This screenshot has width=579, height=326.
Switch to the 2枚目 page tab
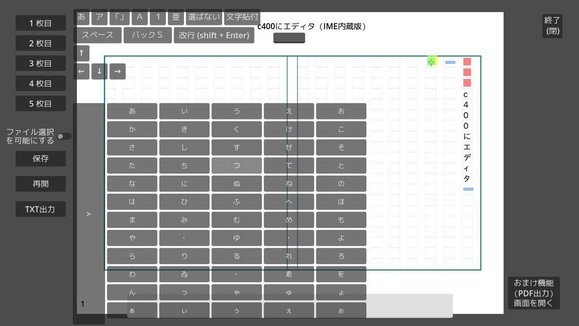click(x=40, y=43)
